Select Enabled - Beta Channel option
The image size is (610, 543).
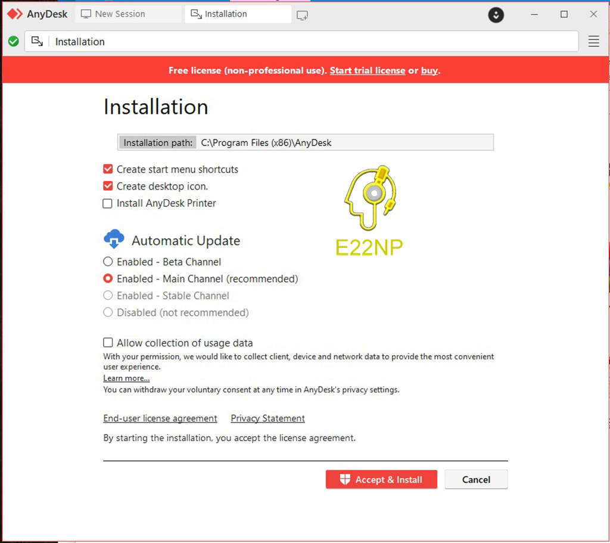coord(108,262)
